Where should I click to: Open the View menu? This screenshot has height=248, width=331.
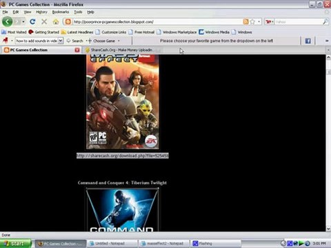coord(28,12)
